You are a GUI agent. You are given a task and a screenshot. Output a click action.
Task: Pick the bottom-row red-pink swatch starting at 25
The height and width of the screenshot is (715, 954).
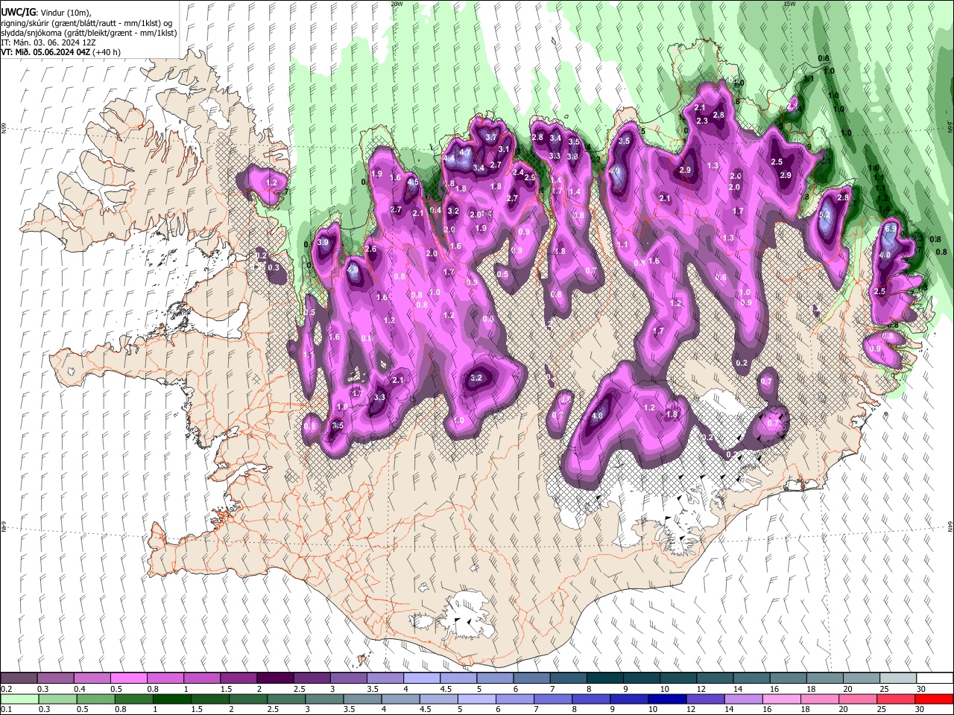[x=896, y=699]
